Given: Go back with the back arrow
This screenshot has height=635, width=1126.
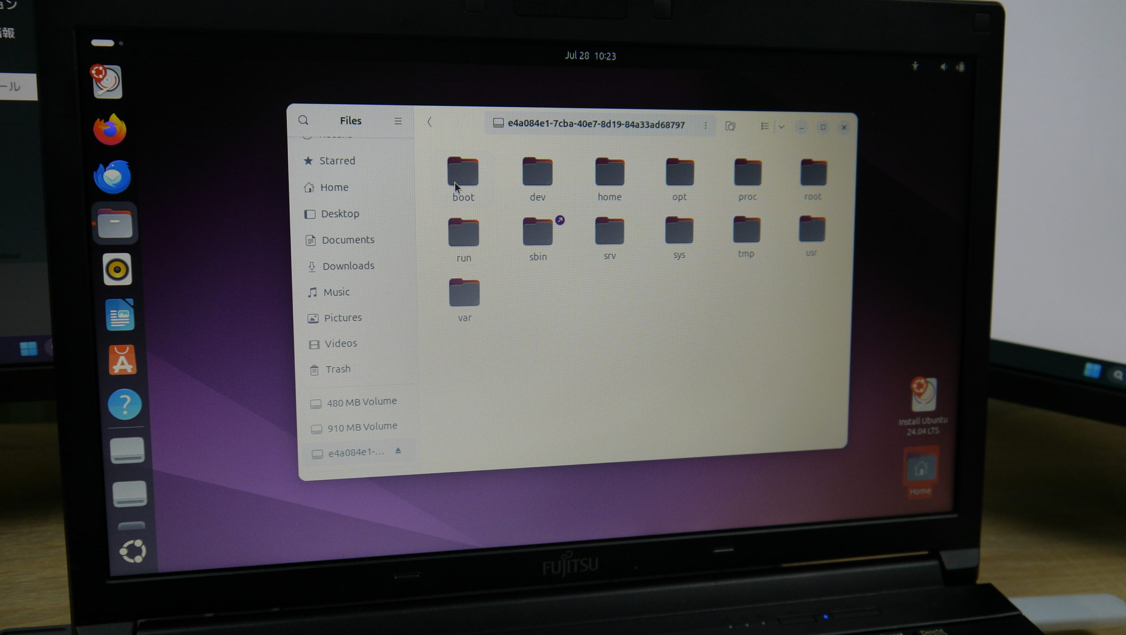Looking at the screenshot, I should pyautogui.click(x=429, y=122).
